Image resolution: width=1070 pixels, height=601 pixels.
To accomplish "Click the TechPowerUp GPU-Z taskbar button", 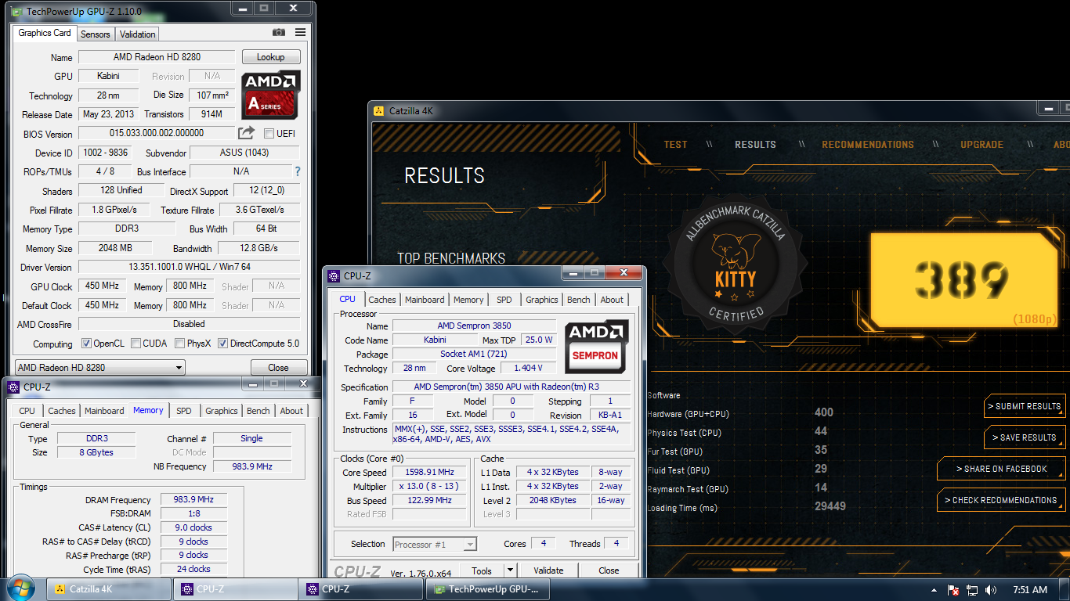I will [x=487, y=589].
